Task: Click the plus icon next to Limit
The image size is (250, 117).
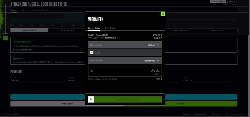Action: 92,52
